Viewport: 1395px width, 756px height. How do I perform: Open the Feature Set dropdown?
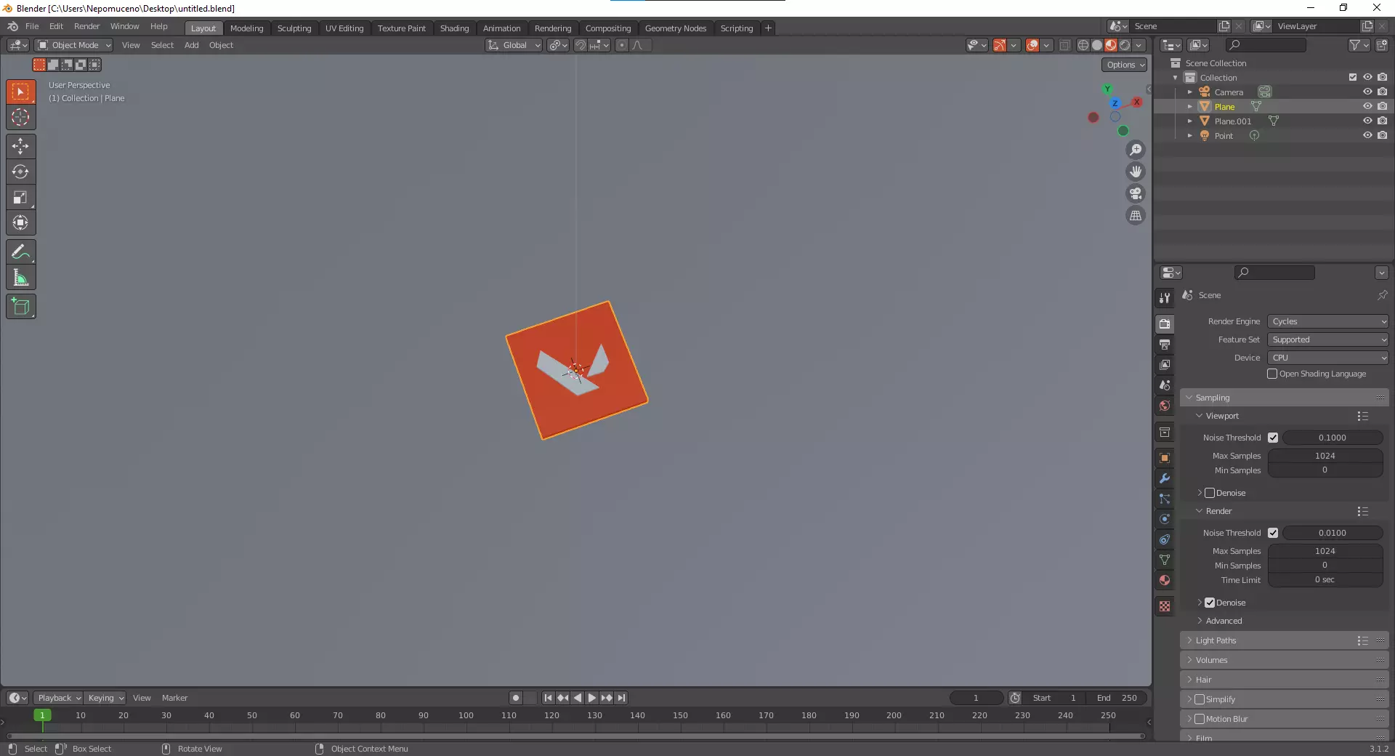[1328, 339]
